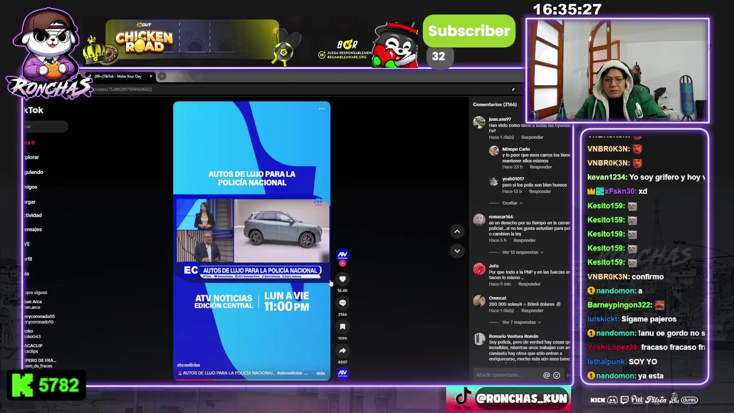Image resolution: width=734 pixels, height=413 pixels.
Task: Open the sound disc below the share count
Action: click(x=342, y=373)
